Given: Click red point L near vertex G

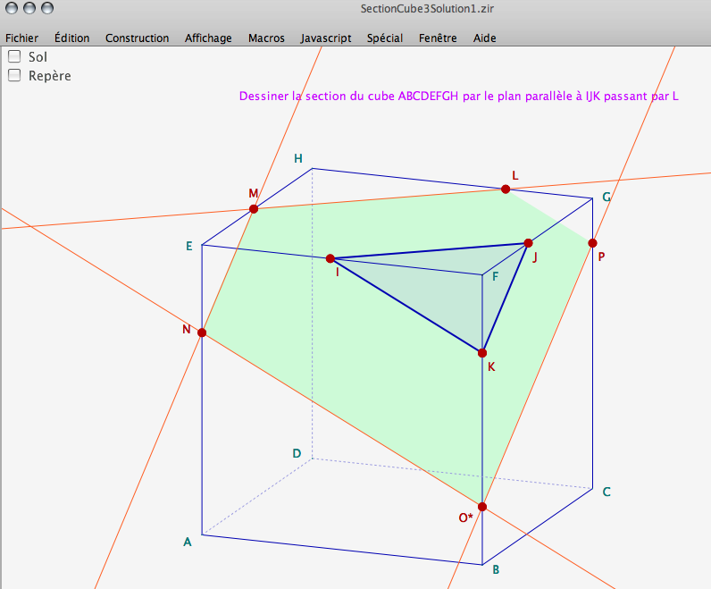Looking at the screenshot, I should (506, 189).
